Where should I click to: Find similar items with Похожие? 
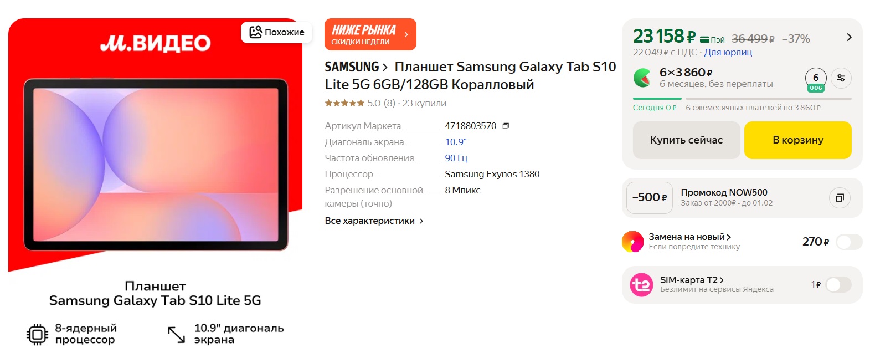coord(276,32)
